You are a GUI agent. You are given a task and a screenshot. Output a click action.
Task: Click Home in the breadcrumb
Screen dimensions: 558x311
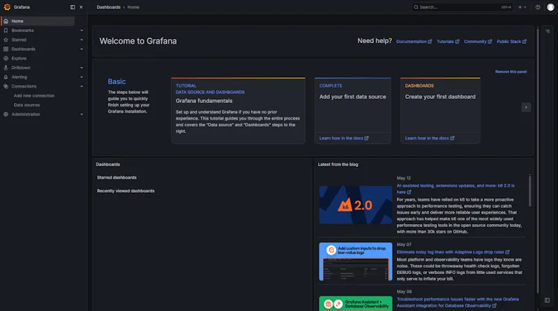[x=133, y=7]
